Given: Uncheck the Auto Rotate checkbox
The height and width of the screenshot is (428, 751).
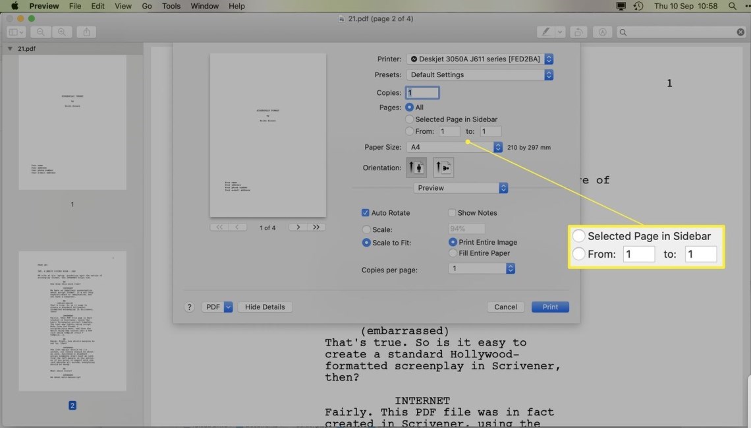Looking at the screenshot, I should click(366, 212).
